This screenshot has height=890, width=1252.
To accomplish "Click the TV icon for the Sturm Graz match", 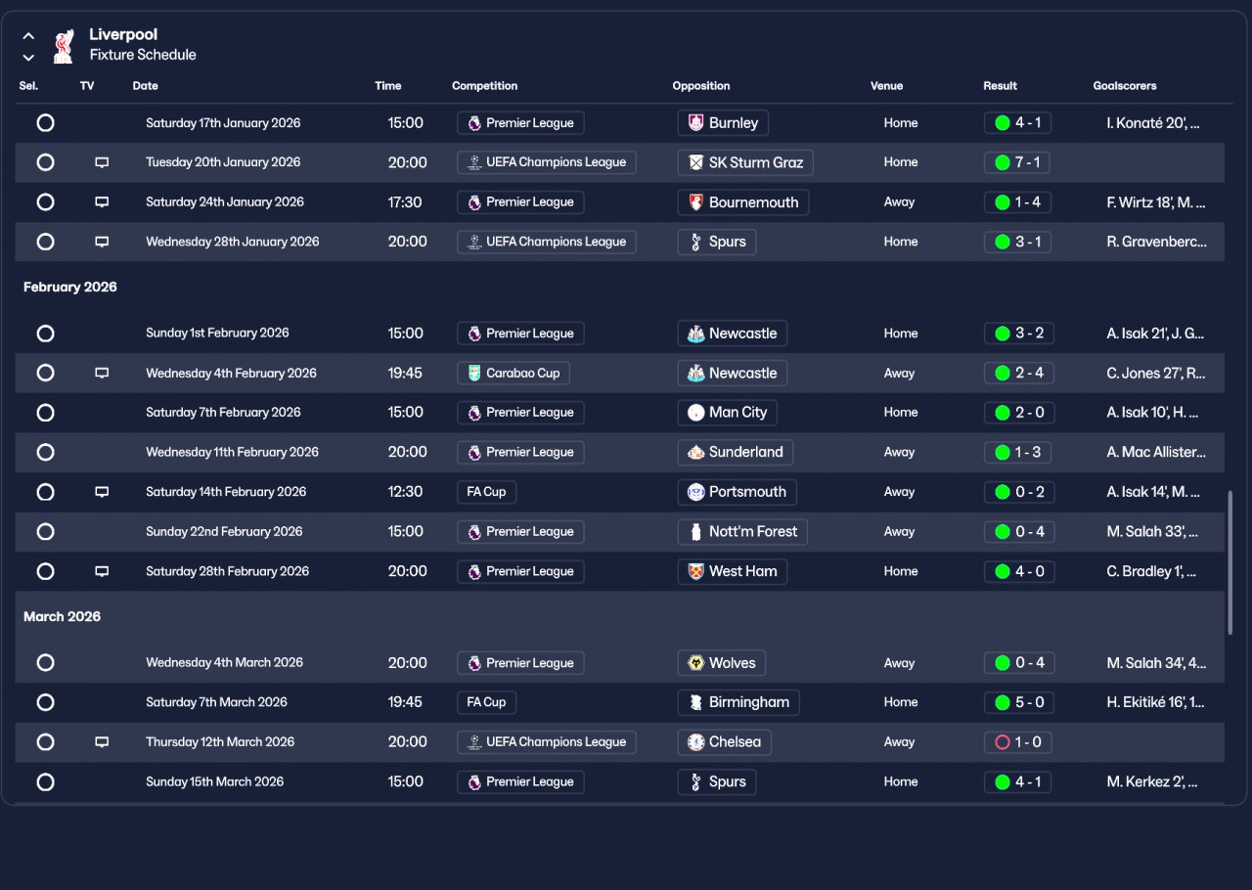I will 102,162.
